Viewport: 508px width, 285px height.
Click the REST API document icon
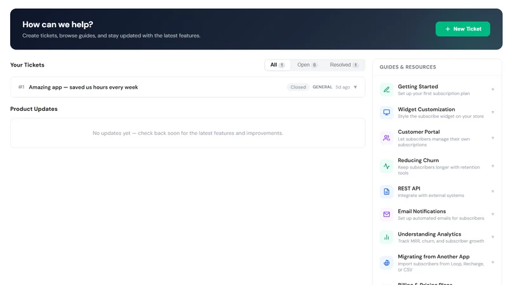pyautogui.click(x=387, y=192)
